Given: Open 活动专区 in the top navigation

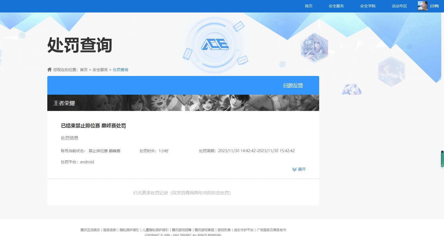Looking at the screenshot, I should pos(399,6).
